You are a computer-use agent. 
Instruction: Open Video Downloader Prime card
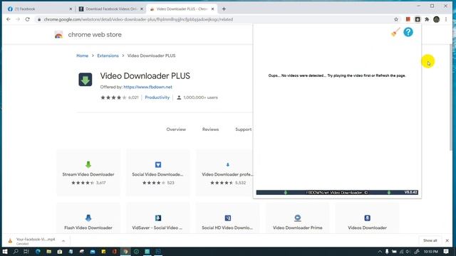pos(298,218)
